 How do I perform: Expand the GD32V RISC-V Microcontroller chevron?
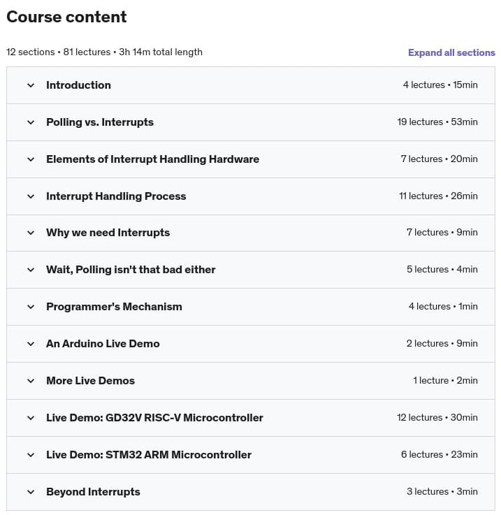coord(31,418)
